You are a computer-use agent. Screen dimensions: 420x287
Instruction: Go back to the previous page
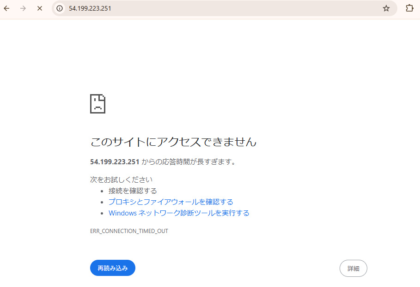pyautogui.click(x=6, y=8)
